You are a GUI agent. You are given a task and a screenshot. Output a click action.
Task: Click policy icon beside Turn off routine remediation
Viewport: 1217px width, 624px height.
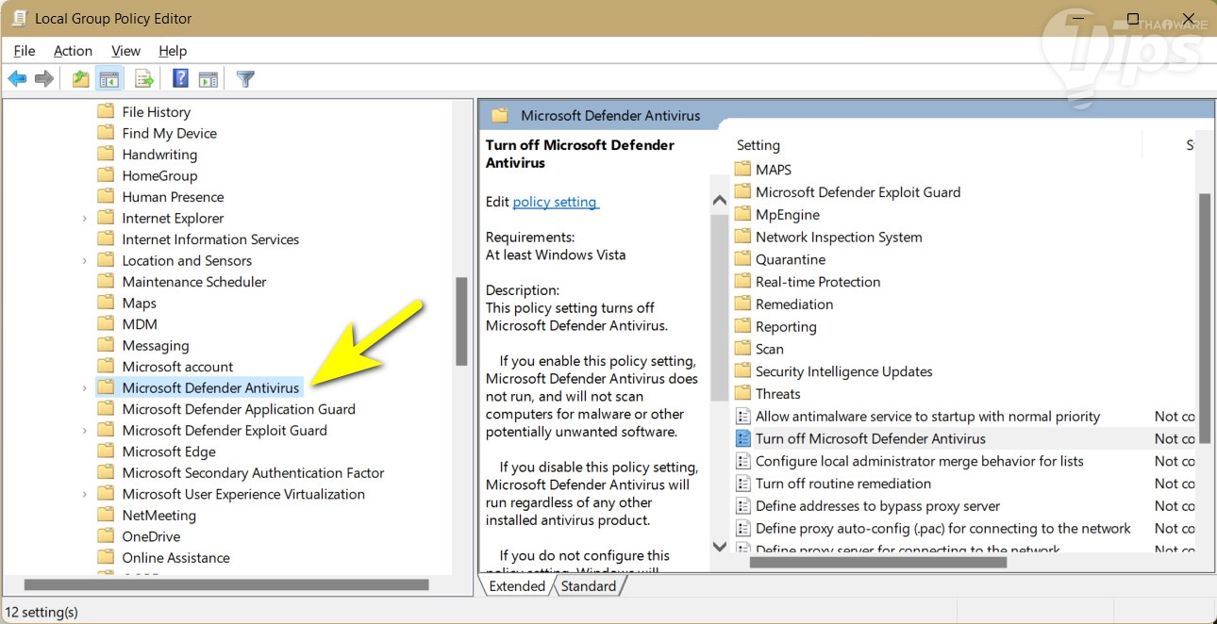pyautogui.click(x=742, y=484)
